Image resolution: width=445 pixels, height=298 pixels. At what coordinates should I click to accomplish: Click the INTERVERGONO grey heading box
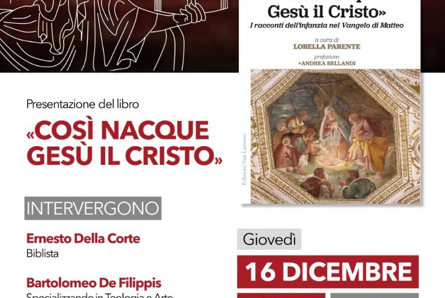point(93,208)
